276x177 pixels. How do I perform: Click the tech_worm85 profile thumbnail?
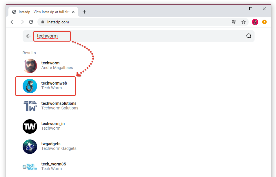click(x=30, y=167)
